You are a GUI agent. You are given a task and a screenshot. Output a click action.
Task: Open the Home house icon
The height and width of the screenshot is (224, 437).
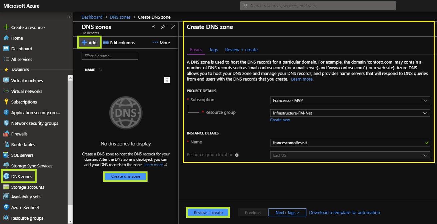(6, 38)
